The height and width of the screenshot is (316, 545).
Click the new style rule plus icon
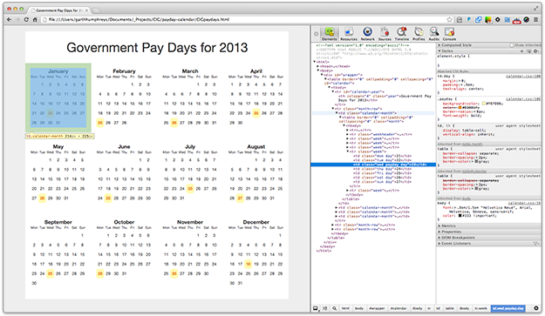521,51
